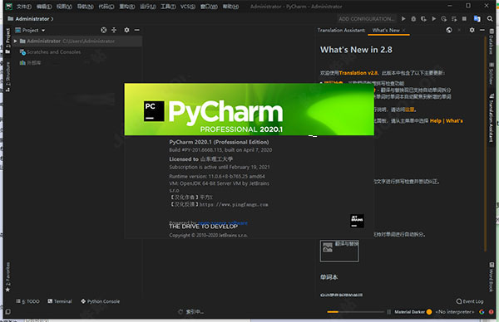
Task: Click Administrator breadcrumb in navigation bar
Action: (32, 19)
